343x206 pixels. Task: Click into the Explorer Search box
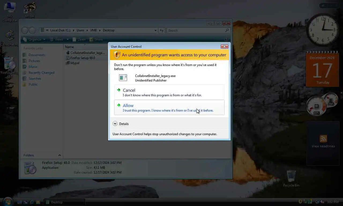[x=198, y=30]
